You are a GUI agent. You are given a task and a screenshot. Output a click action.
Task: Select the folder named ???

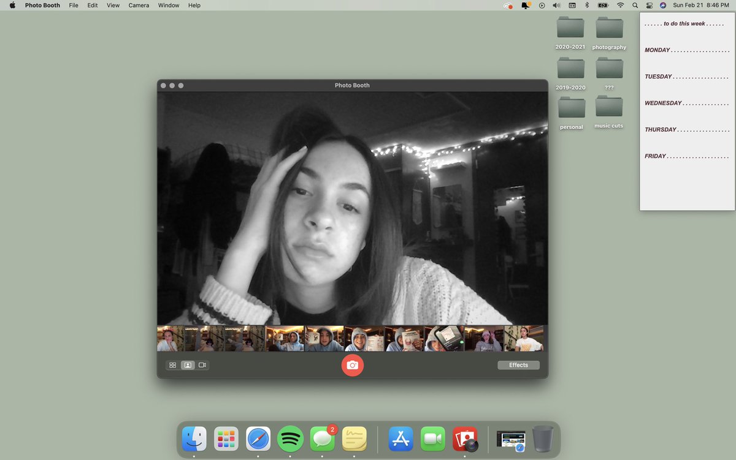(x=609, y=73)
